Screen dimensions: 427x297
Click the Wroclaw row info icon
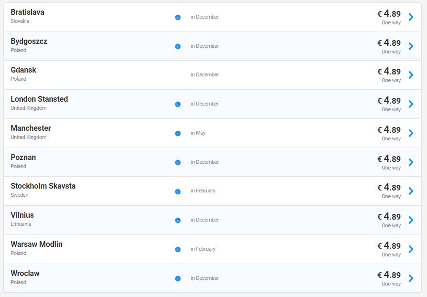[178, 278]
